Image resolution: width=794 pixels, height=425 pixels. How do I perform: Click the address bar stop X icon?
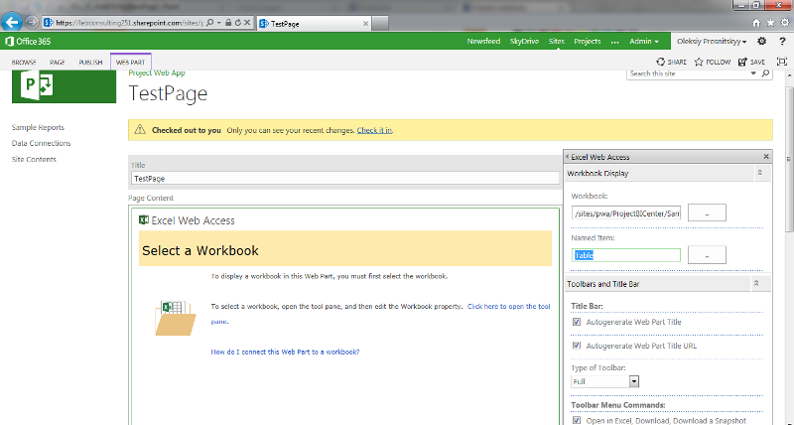pyautogui.click(x=247, y=23)
